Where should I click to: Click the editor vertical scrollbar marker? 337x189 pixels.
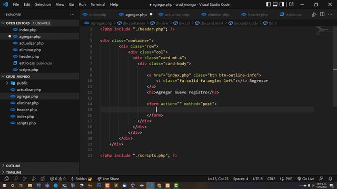[335, 70]
